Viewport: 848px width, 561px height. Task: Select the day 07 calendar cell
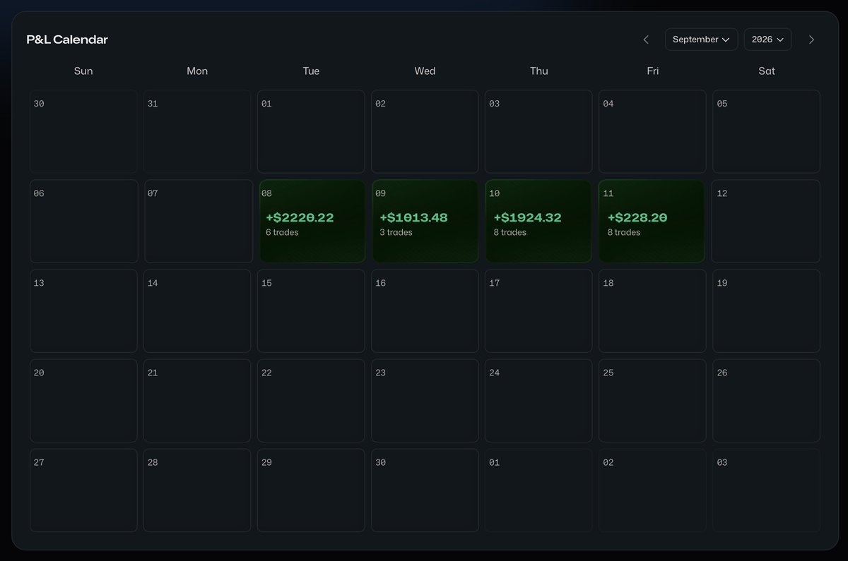coord(198,222)
